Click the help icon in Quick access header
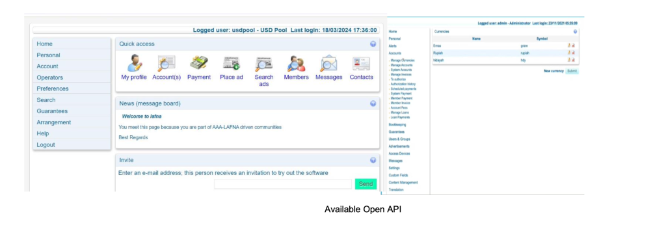Screen dimensions: 666x242 [x=373, y=44]
